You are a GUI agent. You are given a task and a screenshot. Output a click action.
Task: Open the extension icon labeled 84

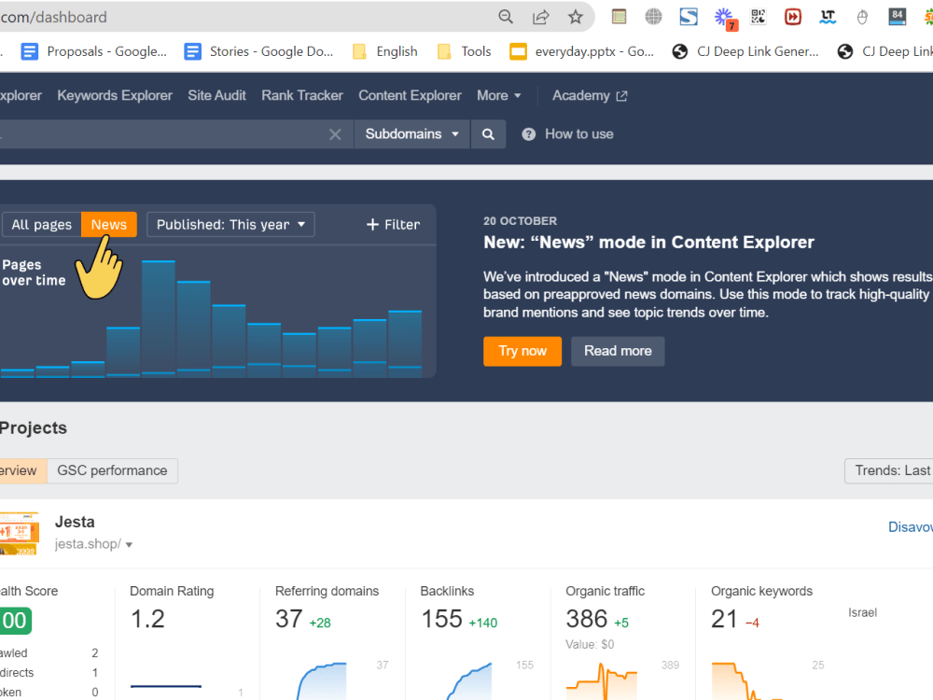(898, 17)
